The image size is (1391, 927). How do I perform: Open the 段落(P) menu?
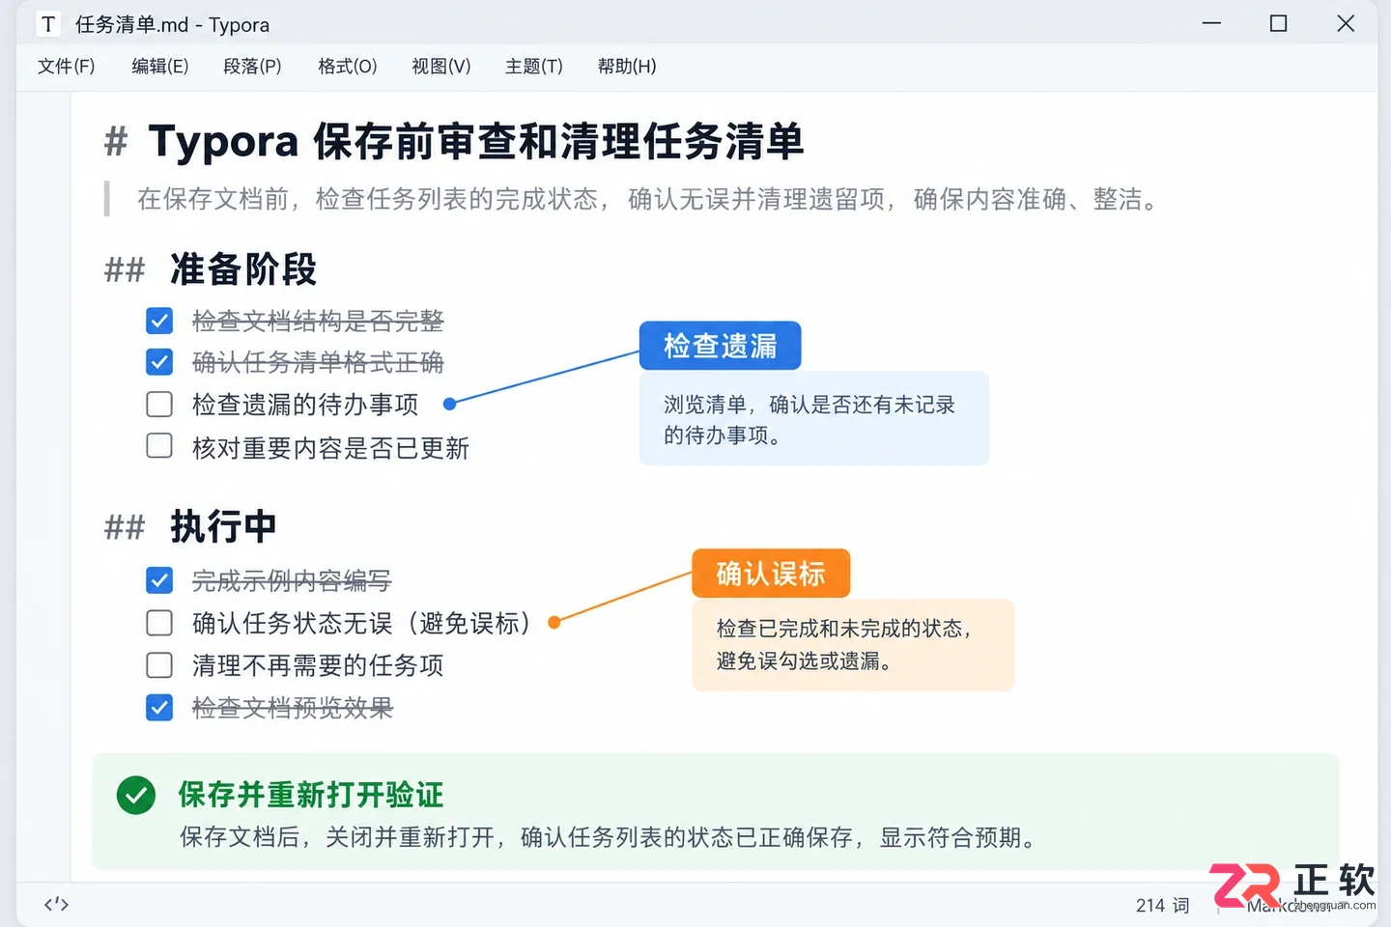point(252,67)
